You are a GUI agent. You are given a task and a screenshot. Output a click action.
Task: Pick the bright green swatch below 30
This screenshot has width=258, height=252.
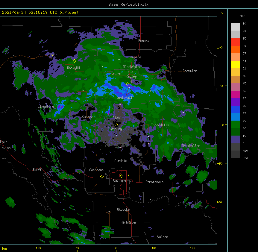tap(235, 125)
